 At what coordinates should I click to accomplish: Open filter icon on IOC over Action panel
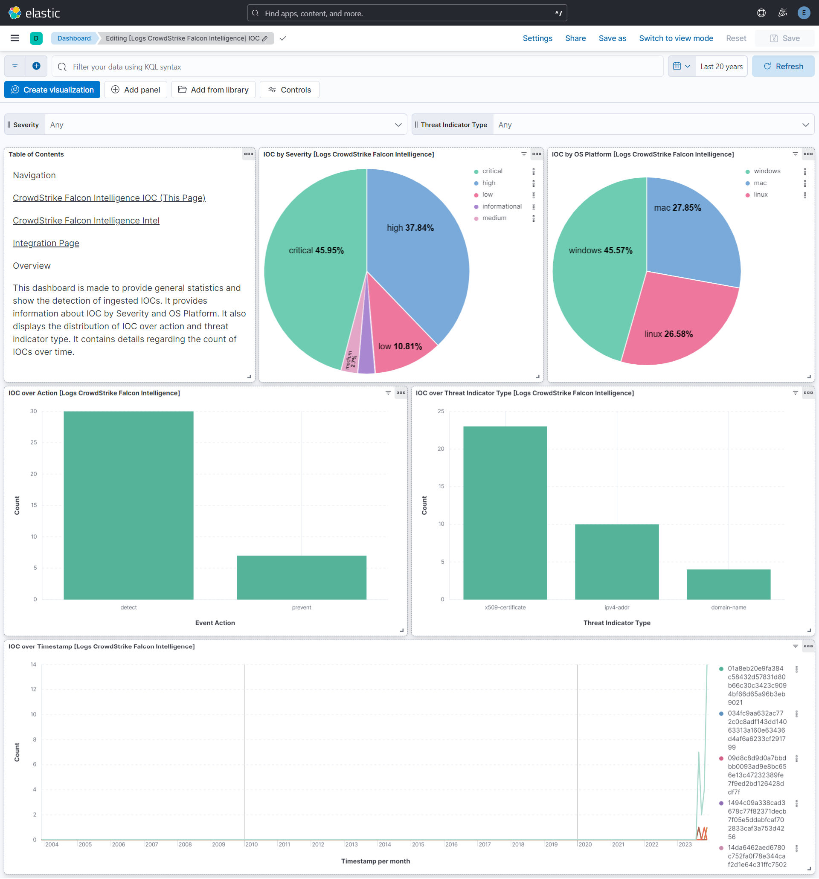pos(387,393)
